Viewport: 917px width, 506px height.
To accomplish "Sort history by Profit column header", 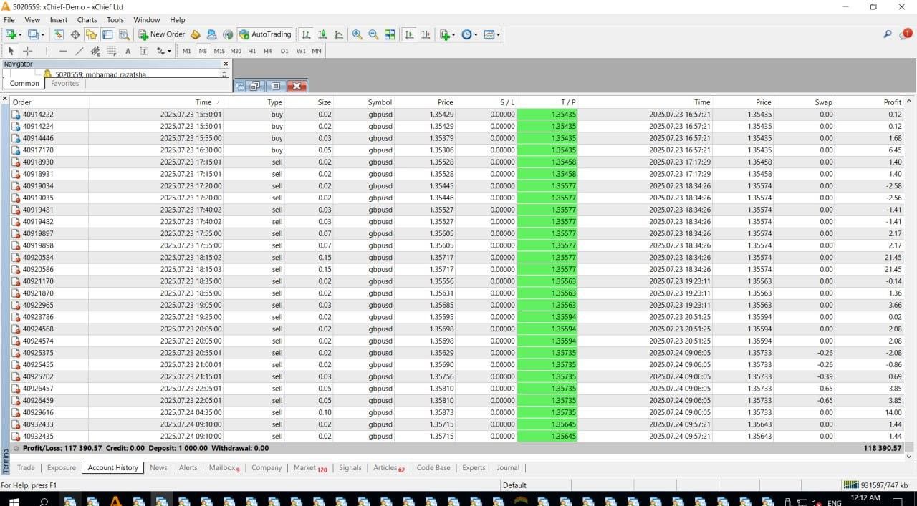I will click(892, 102).
